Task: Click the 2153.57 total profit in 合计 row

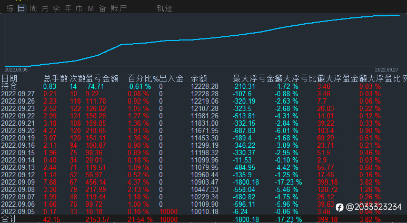Action: [x=97, y=219]
